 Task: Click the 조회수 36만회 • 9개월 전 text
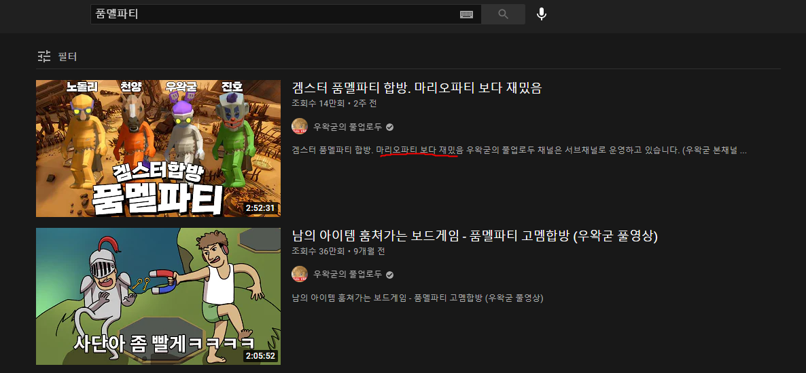338,252
